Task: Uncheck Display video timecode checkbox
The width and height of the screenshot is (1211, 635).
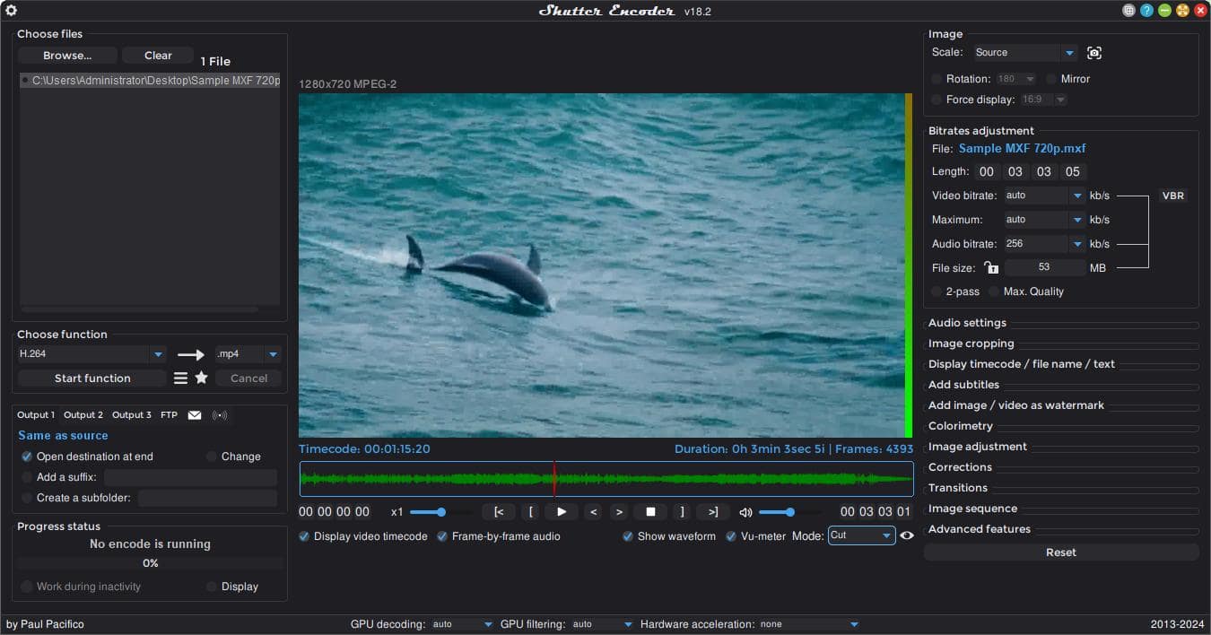Action: (x=305, y=536)
